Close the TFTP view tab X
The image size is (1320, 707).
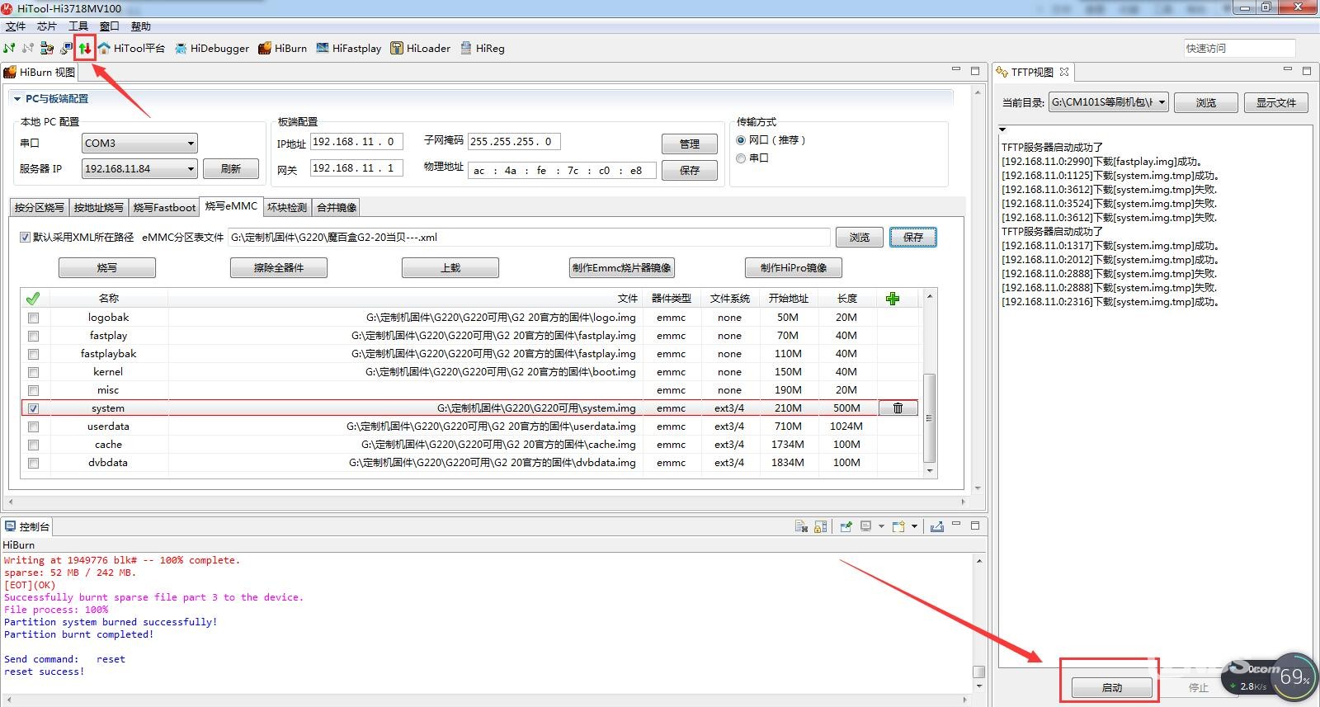1064,72
